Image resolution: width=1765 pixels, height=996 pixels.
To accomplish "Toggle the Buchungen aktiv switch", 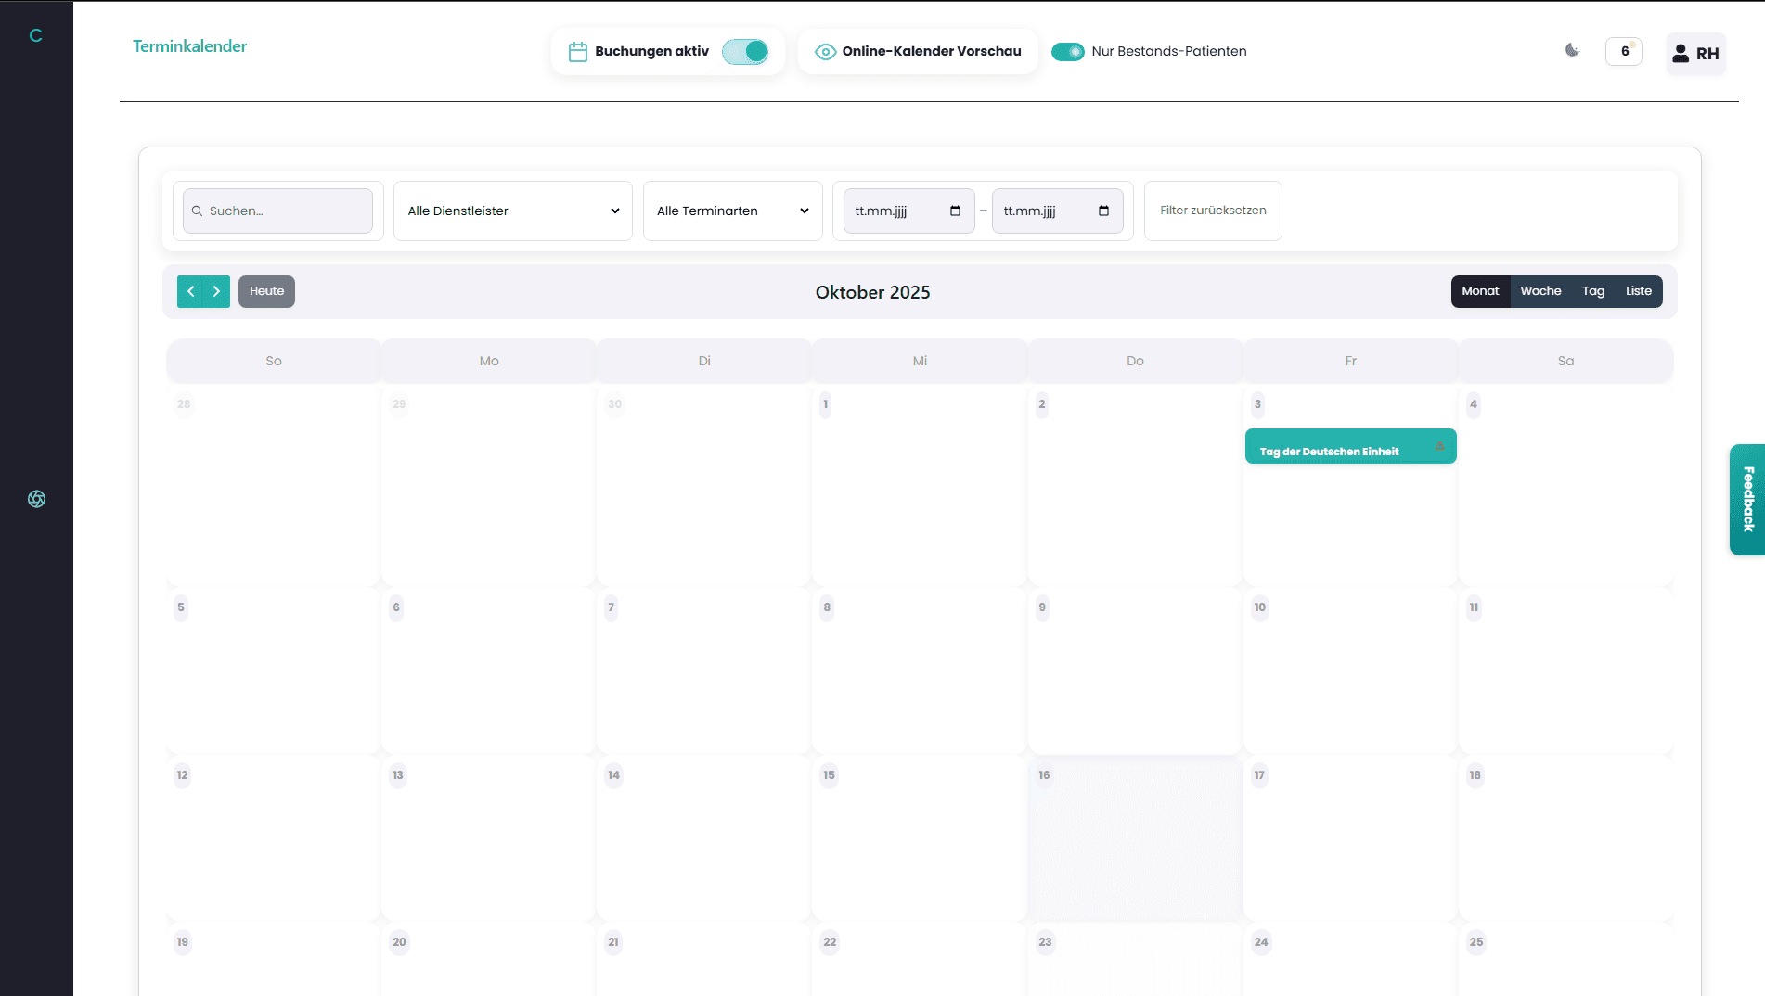I will 745,51.
